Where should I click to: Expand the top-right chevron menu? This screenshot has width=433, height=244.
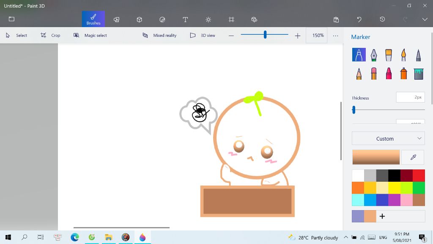pos(425,19)
